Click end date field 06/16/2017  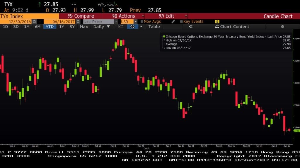(60, 22)
